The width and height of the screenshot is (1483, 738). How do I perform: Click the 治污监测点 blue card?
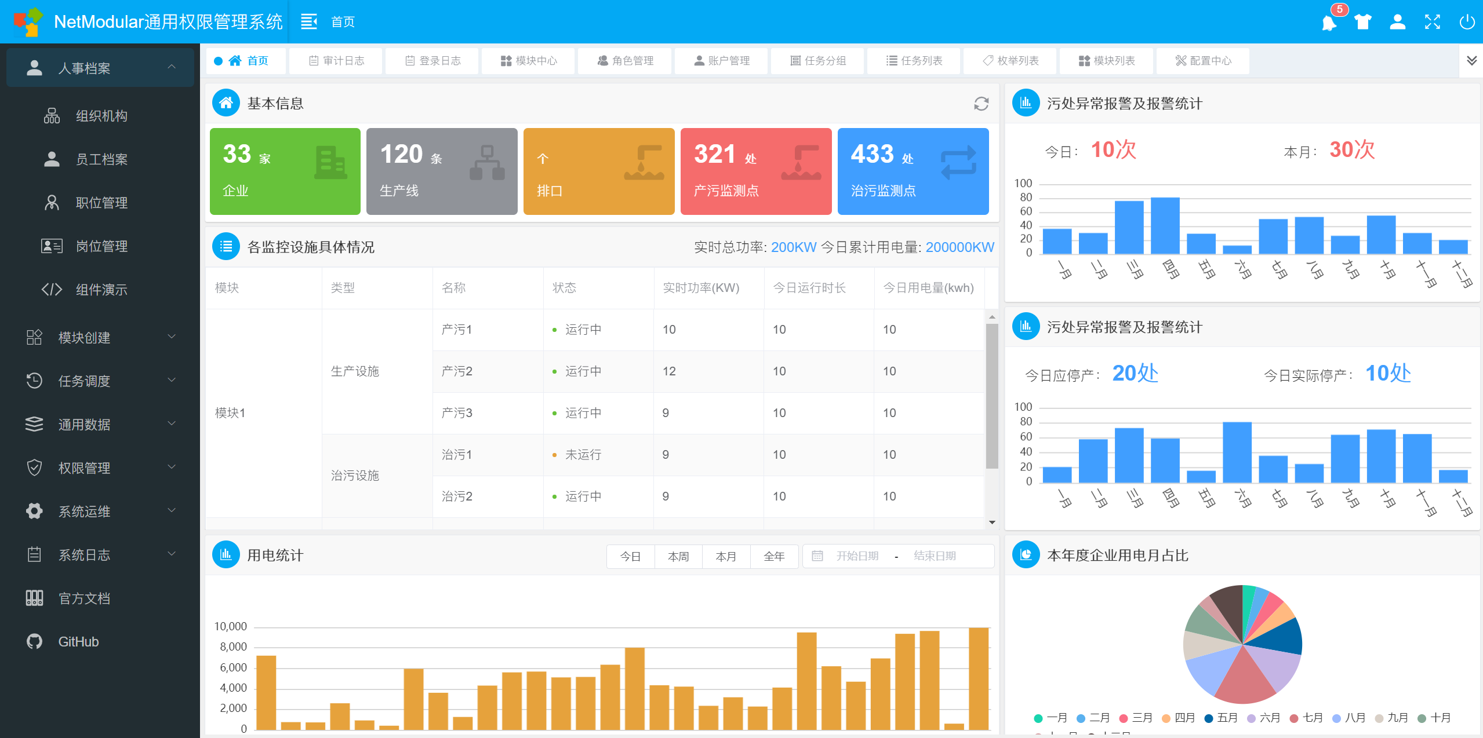913,171
